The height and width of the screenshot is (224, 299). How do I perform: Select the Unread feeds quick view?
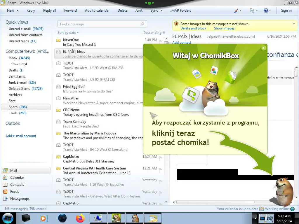(22, 41)
